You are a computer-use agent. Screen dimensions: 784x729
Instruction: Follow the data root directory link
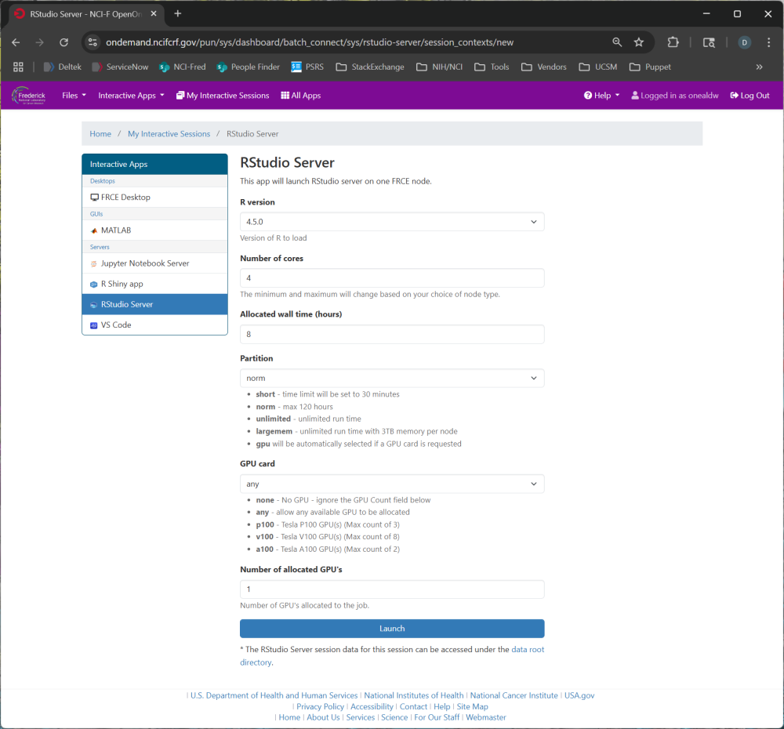click(527, 650)
